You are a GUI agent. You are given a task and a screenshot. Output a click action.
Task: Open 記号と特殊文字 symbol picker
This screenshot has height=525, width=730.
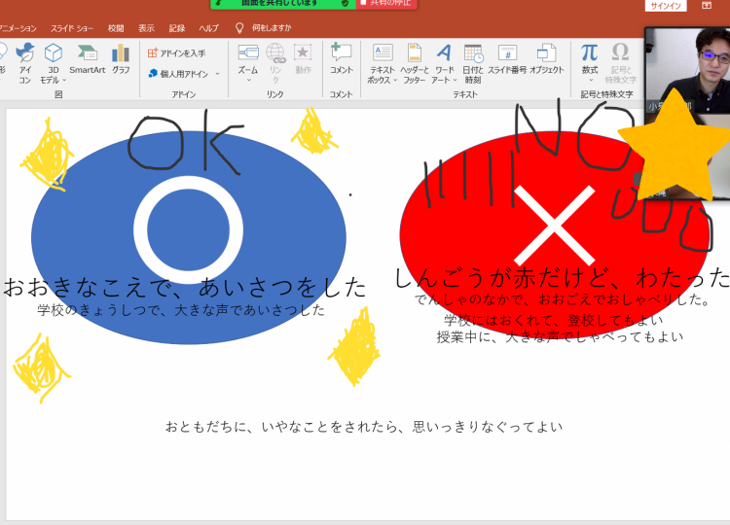click(621, 63)
